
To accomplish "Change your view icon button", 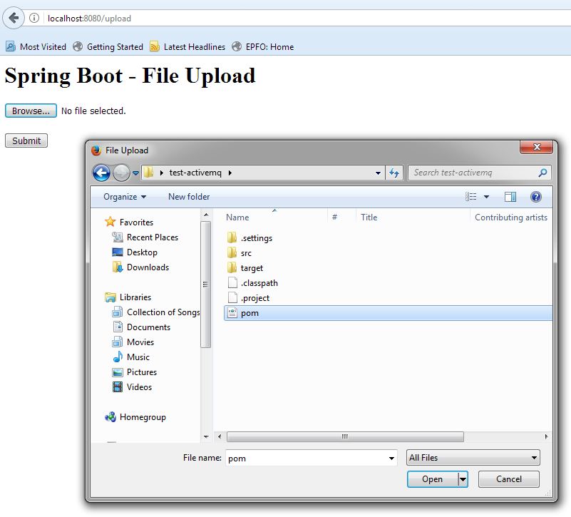I will point(471,197).
